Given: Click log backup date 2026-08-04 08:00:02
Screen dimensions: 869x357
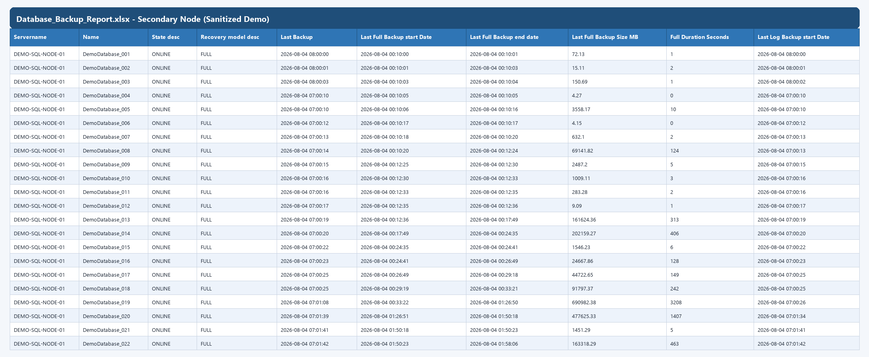Looking at the screenshot, I should (x=806, y=82).
